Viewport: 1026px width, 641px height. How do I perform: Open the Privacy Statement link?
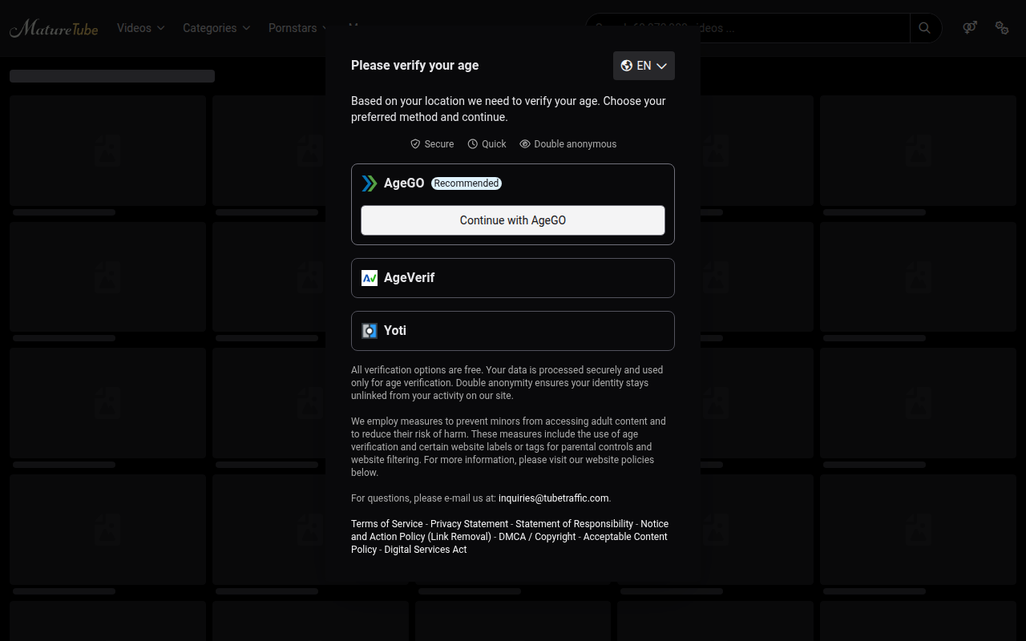tap(469, 524)
